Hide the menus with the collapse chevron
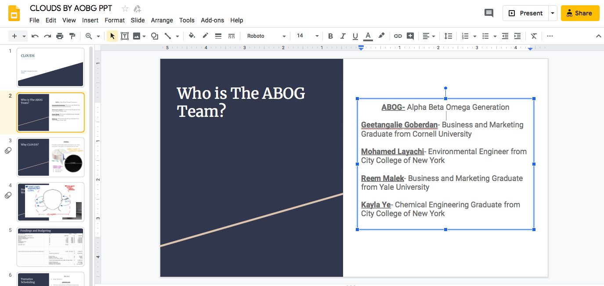Viewport: 604px width, 286px height. point(598,36)
